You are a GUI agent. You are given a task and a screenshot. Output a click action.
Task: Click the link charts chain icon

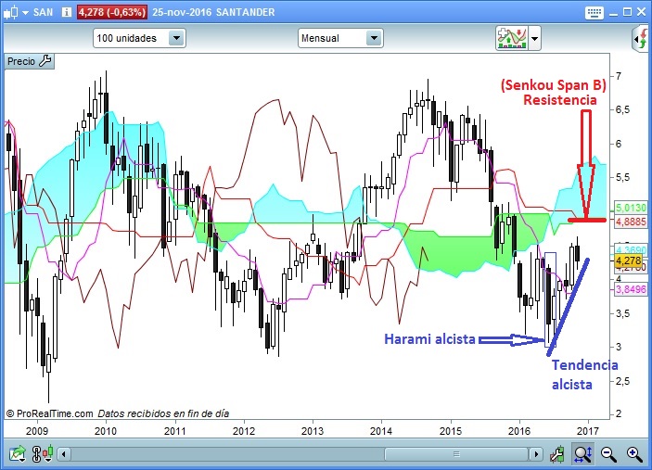36,454
